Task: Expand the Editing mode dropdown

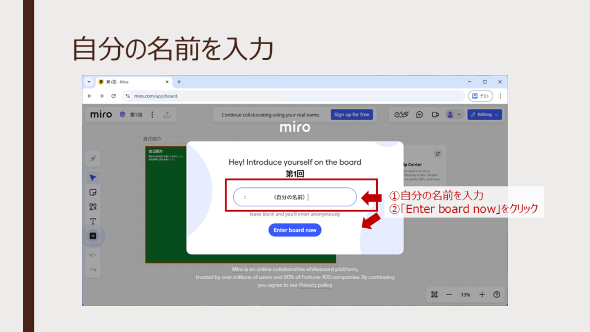Action: pyautogui.click(x=485, y=115)
